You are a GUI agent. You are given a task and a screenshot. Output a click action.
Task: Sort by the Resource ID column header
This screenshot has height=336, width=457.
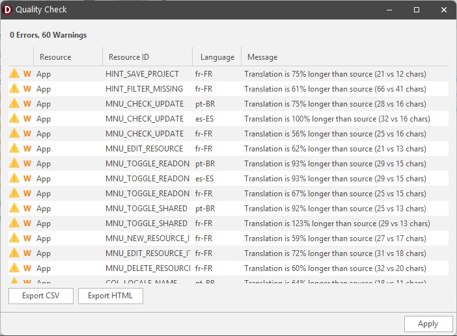tap(129, 57)
